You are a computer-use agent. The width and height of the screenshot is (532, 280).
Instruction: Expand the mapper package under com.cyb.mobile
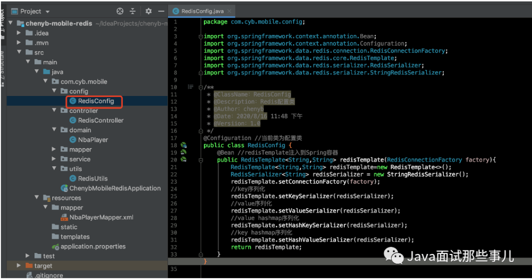pyautogui.click(x=54, y=149)
